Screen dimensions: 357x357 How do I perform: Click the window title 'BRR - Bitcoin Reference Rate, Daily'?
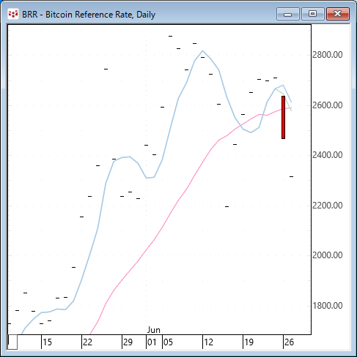pos(89,15)
